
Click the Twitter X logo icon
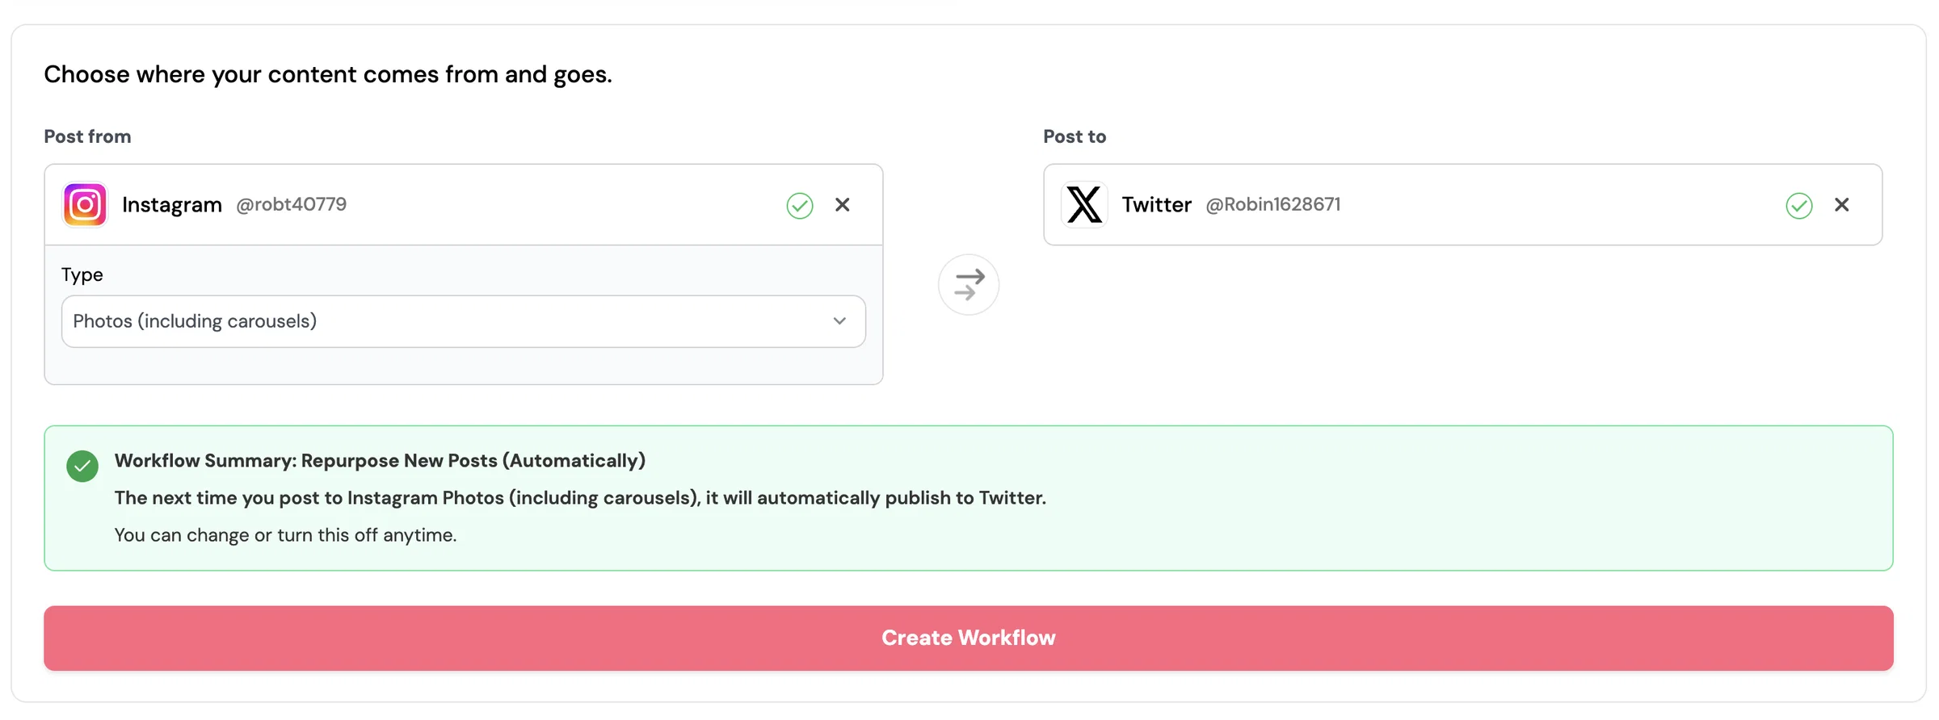point(1083,205)
